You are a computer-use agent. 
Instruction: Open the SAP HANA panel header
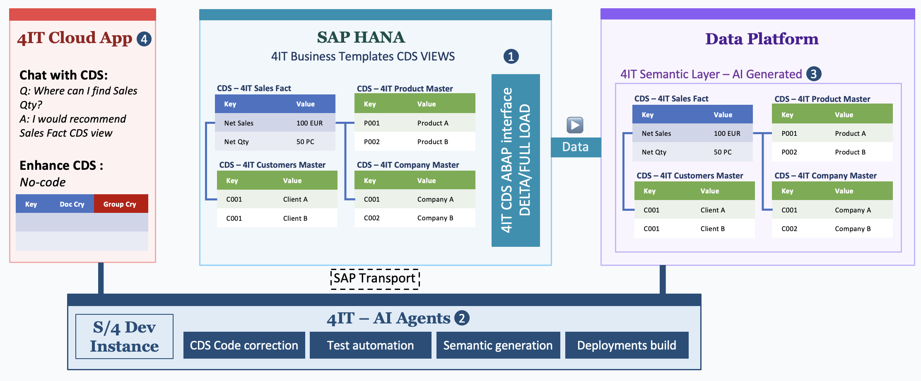click(x=360, y=37)
